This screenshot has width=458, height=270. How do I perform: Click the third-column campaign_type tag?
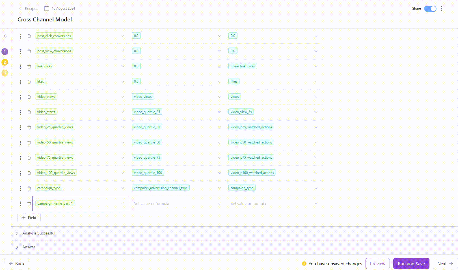[x=242, y=188]
